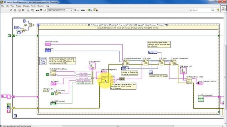
Task: Select the server IP address terminal
Action: pyautogui.click(x=48, y=44)
